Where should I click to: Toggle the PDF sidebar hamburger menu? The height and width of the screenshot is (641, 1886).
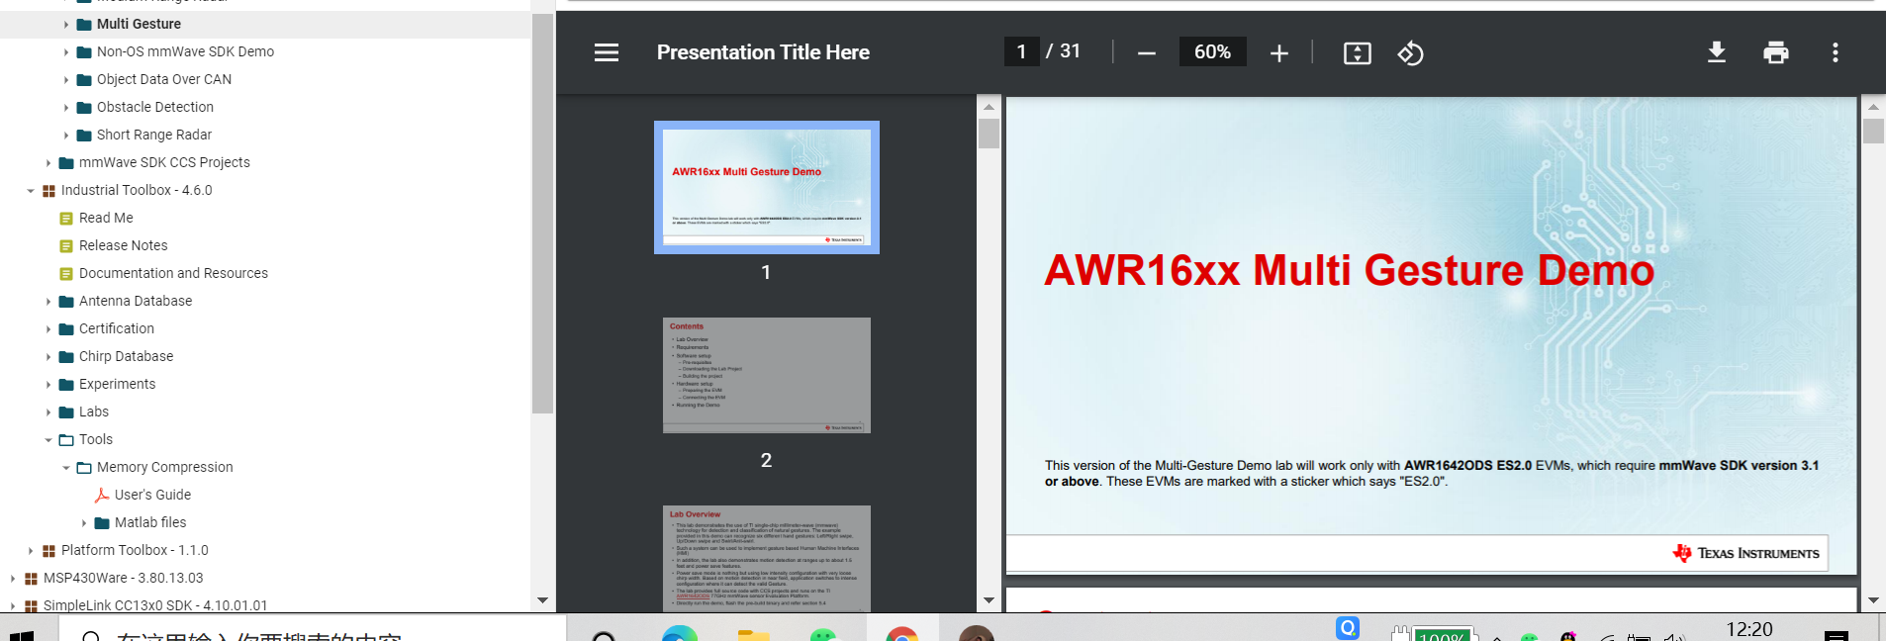[607, 52]
